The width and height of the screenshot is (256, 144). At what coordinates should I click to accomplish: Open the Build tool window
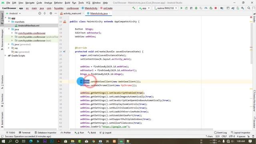pos(92,132)
